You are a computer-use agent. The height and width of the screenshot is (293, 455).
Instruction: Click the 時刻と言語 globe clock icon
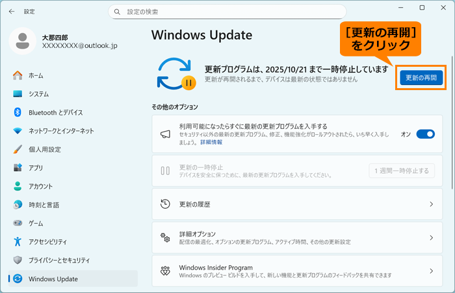tap(18, 205)
